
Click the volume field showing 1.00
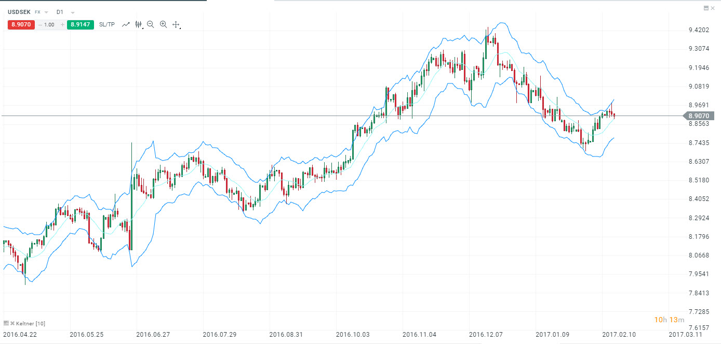[x=50, y=24]
